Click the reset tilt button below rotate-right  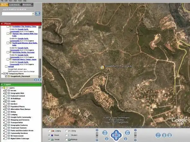tap(126, 139)
